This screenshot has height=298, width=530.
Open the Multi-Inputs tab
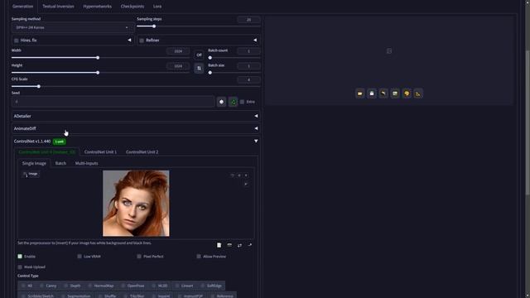point(86,163)
